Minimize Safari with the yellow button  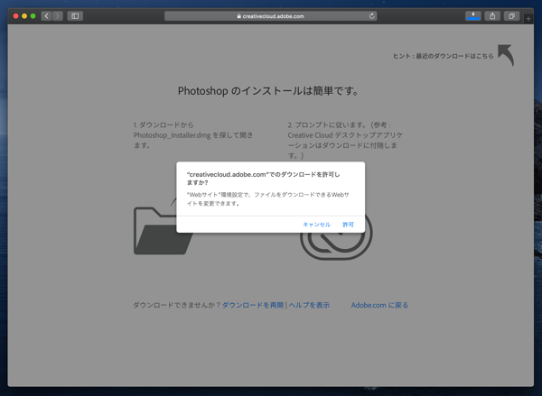24,16
